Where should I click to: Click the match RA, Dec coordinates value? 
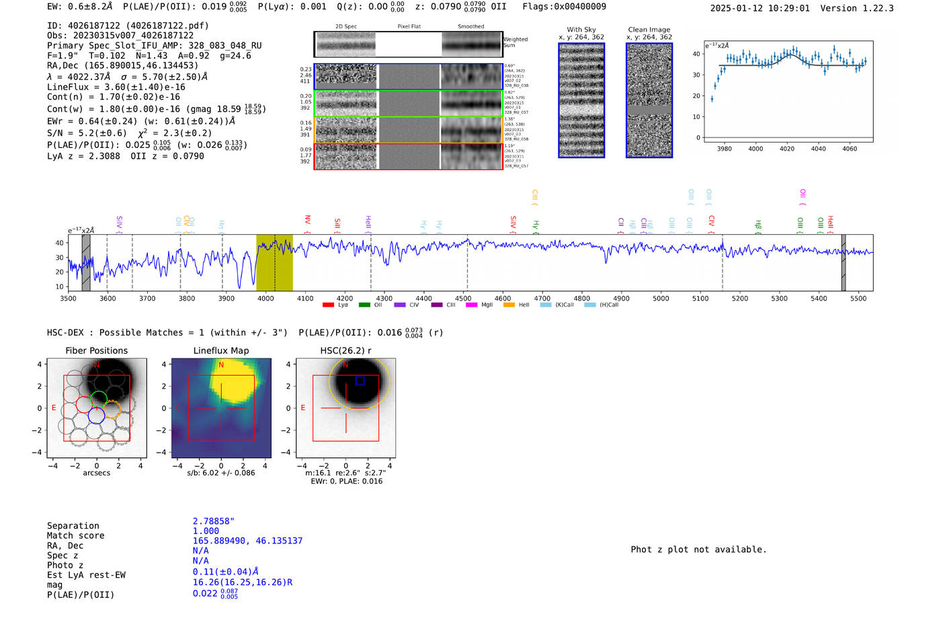pyautogui.click(x=247, y=541)
